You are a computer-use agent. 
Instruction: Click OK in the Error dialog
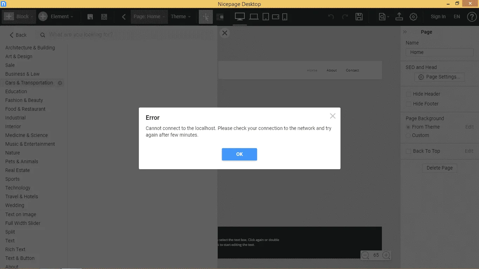pos(239,154)
